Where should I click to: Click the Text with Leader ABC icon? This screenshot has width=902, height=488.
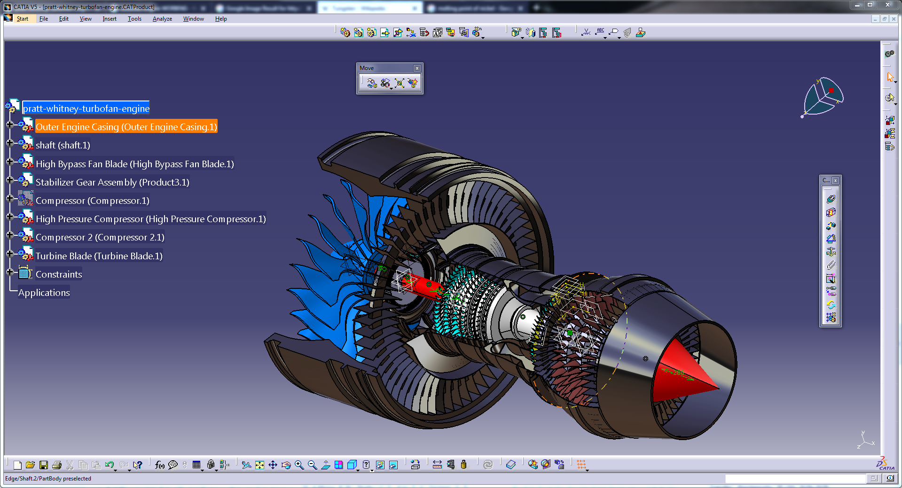[x=600, y=32]
